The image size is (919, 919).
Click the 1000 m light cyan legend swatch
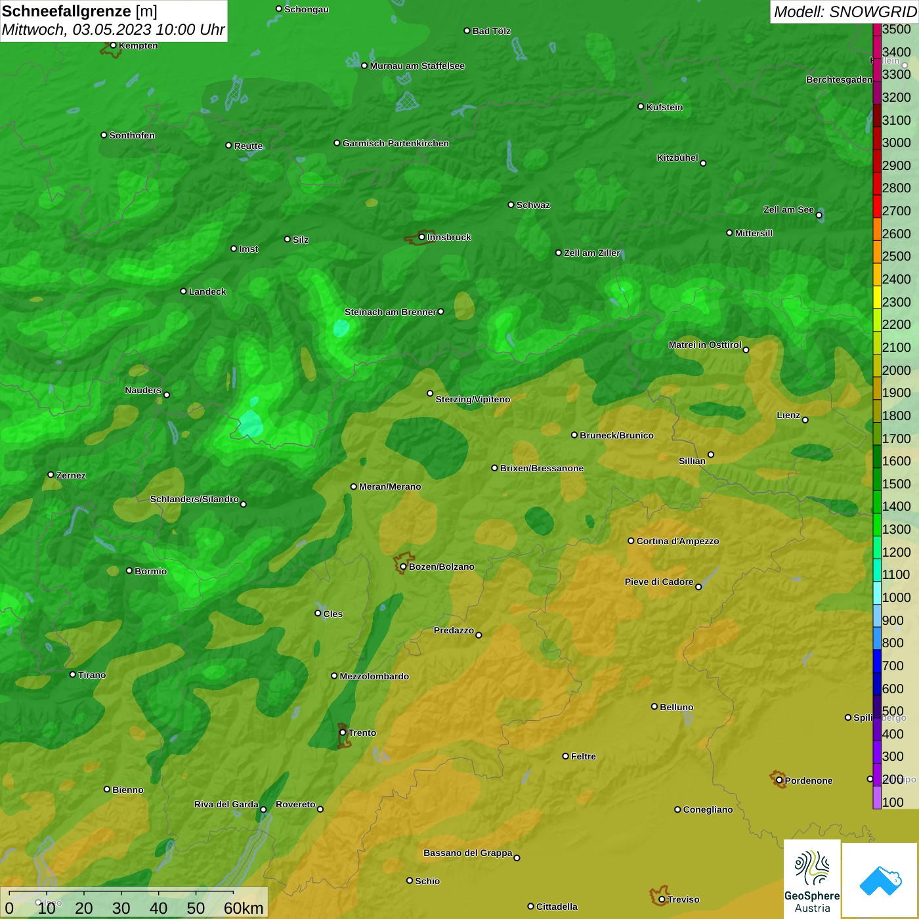coord(877,593)
